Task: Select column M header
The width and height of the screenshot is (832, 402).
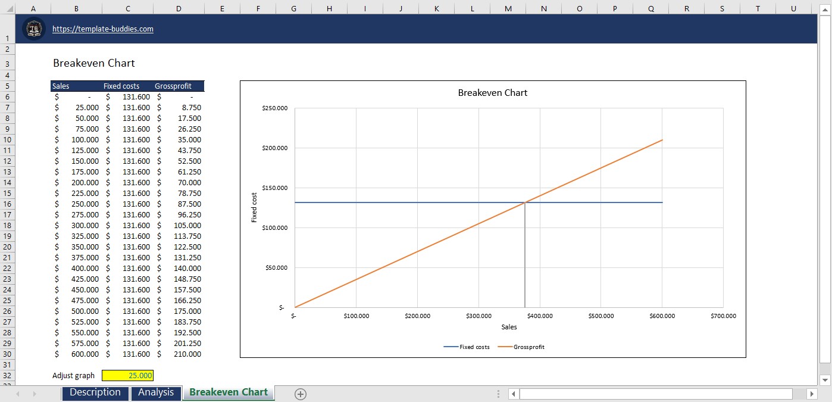Action: pyautogui.click(x=508, y=8)
